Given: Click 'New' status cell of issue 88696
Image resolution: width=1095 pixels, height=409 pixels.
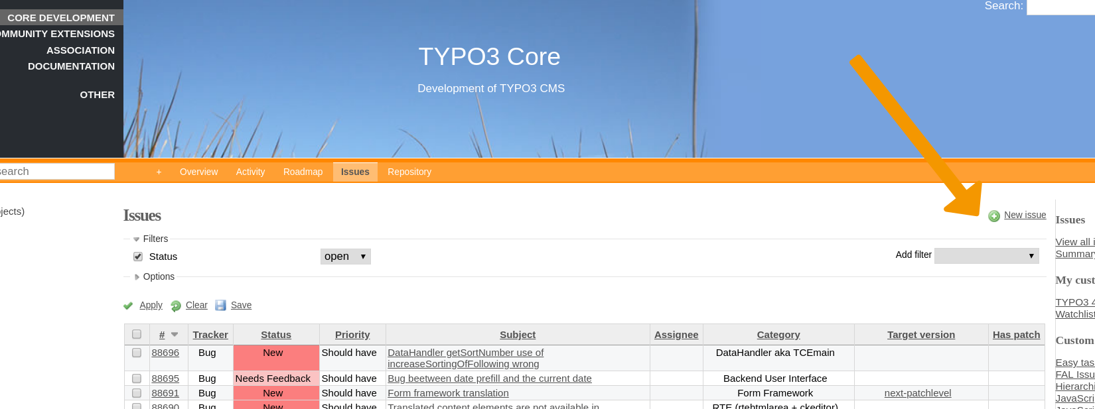Looking at the screenshot, I should click(x=276, y=358).
